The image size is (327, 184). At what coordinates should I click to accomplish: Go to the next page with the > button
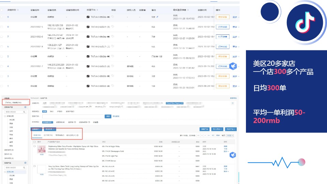click(x=205, y=135)
